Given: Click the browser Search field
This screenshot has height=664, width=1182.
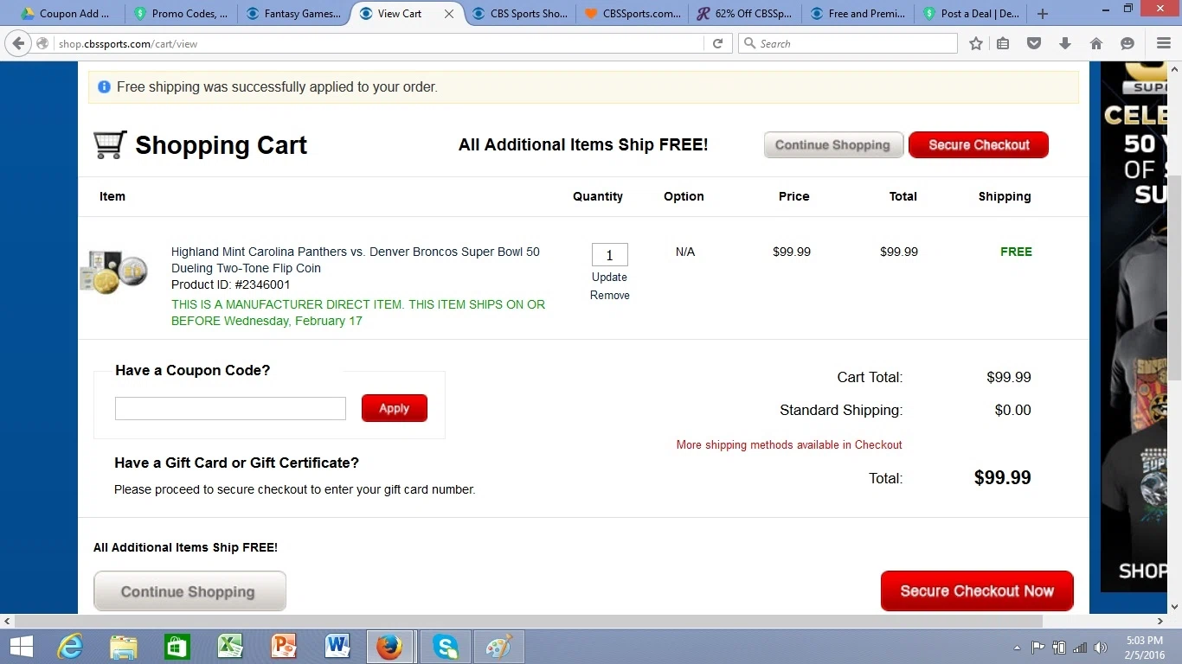Looking at the screenshot, I should coord(848,43).
